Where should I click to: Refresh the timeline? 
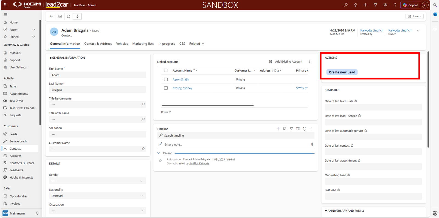click(x=305, y=129)
